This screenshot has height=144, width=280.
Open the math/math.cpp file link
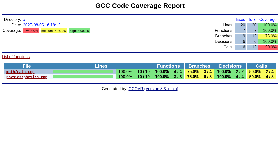[20, 72]
